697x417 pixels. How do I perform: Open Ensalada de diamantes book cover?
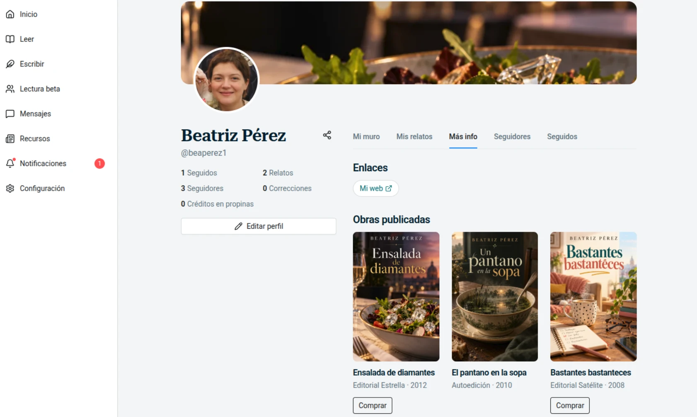396,296
